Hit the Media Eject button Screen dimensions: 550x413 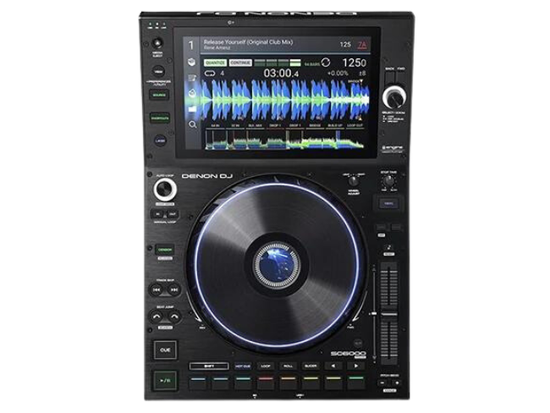coord(157,43)
